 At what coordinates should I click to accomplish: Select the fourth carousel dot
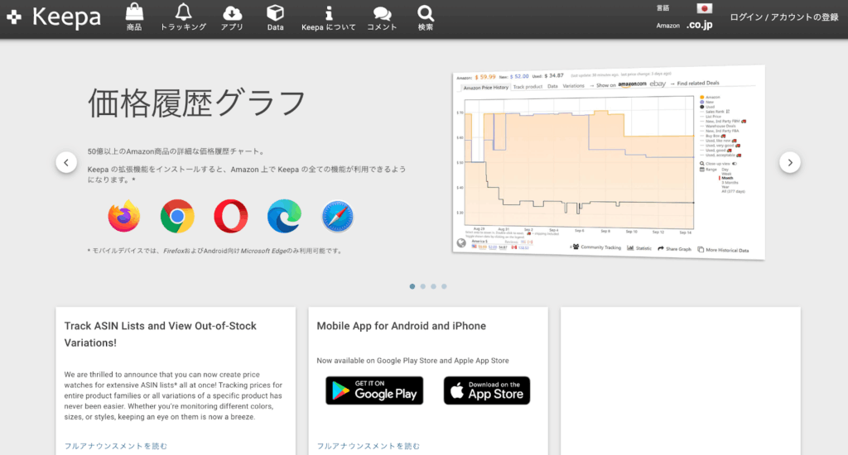pyautogui.click(x=444, y=286)
